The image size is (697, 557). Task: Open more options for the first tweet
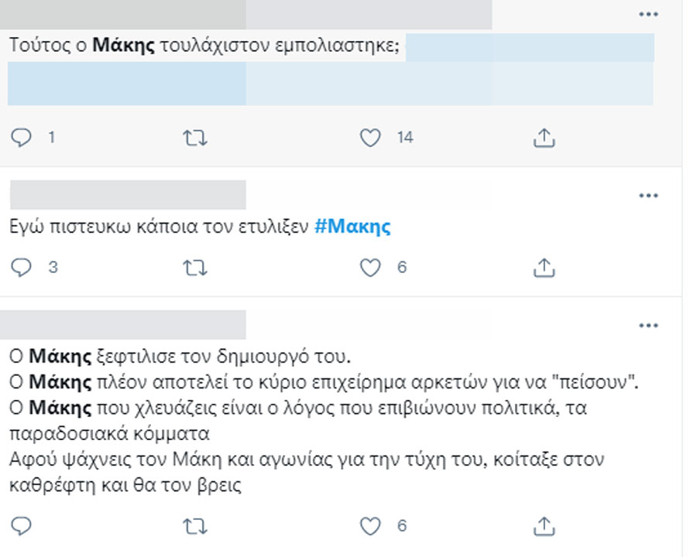point(648,14)
